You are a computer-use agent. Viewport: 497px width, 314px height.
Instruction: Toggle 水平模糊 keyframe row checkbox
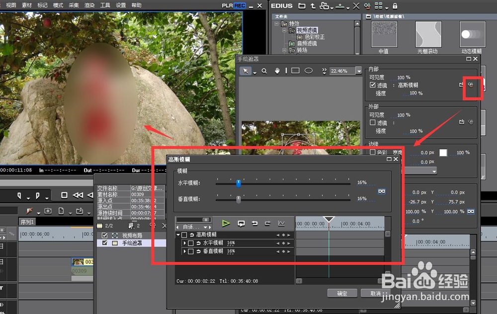coord(190,243)
